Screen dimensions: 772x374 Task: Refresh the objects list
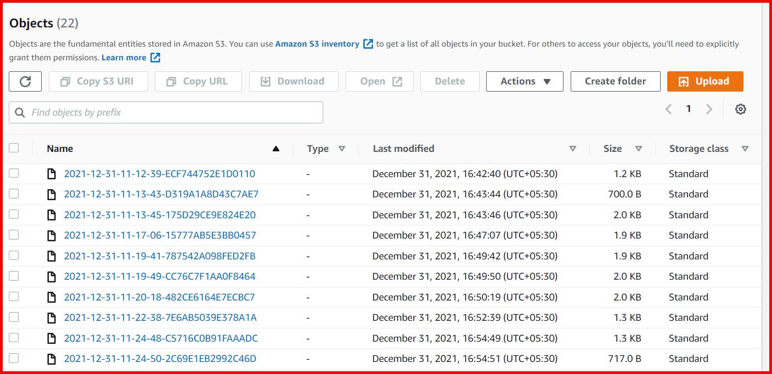pos(25,81)
